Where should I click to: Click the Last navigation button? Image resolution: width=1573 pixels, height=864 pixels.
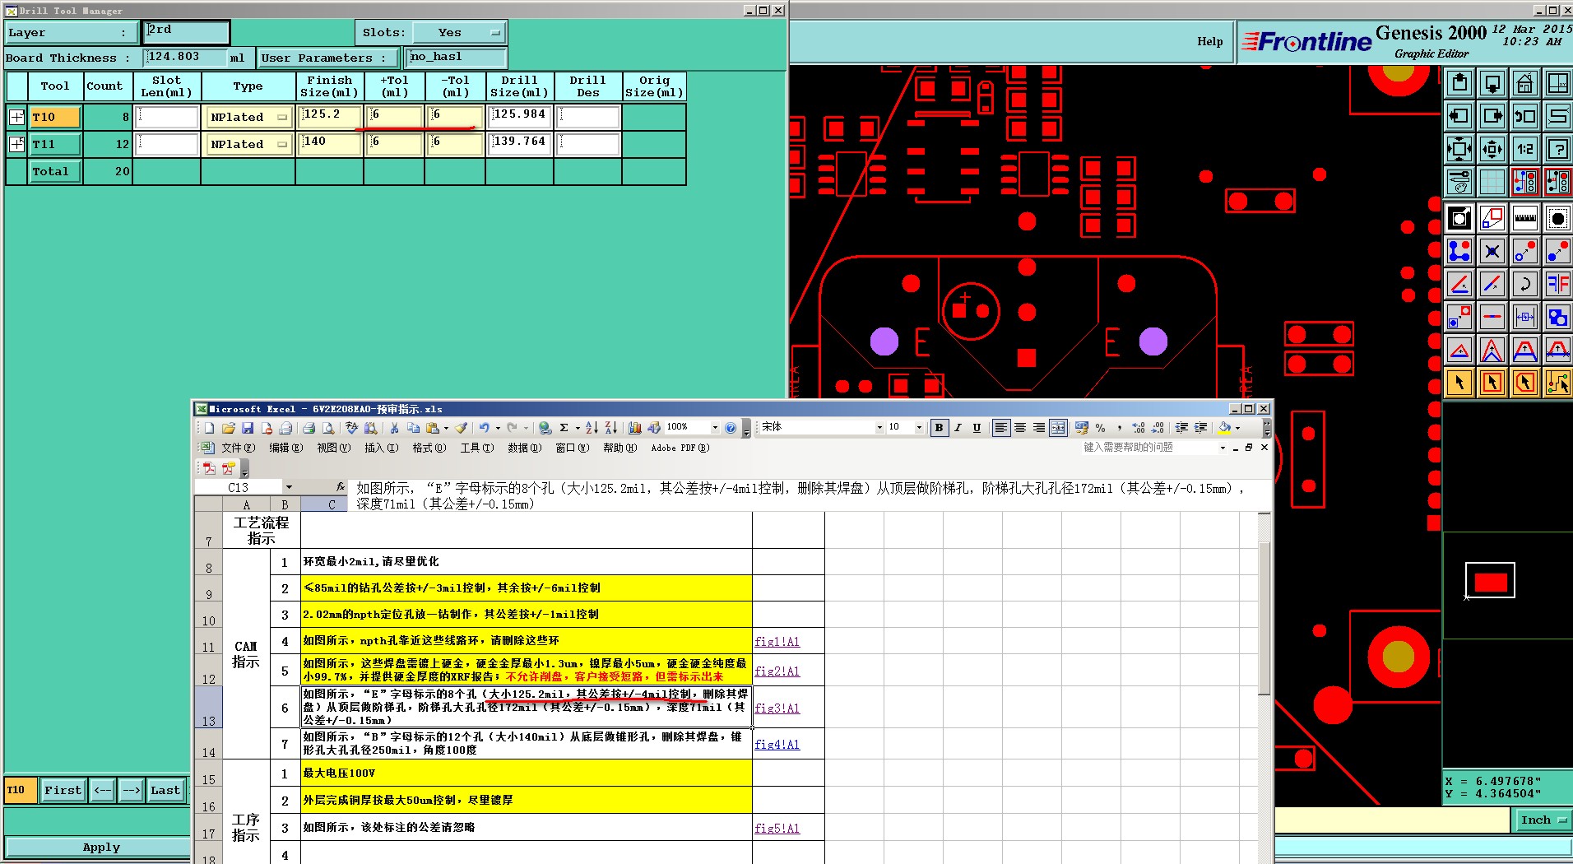click(x=165, y=790)
